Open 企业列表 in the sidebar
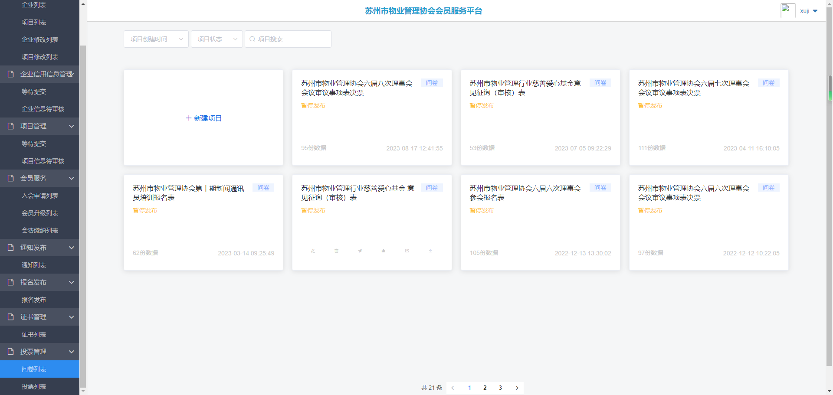Viewport: 833px width, 395px height. (x=39, y=5)
